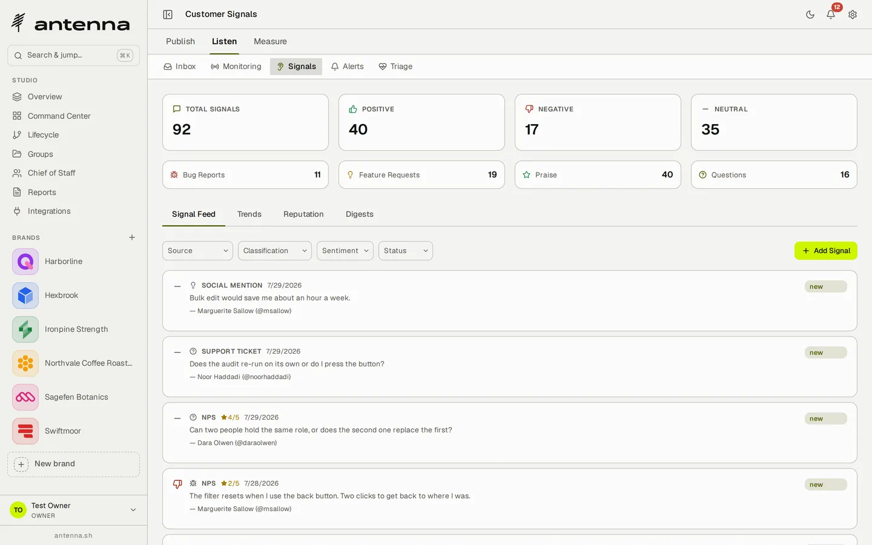Open the Total Signals stat card
This screenshot has width=872, height=545.
click(245, 122)
